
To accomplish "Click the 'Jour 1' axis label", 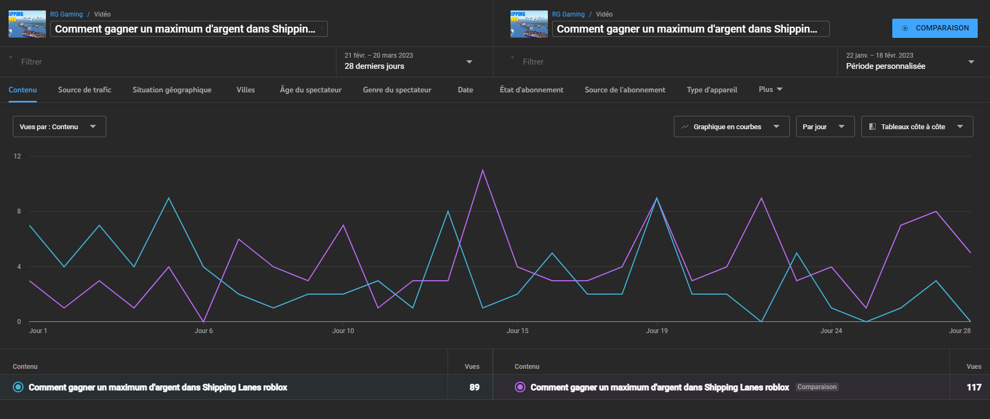I will pos(38,331).
